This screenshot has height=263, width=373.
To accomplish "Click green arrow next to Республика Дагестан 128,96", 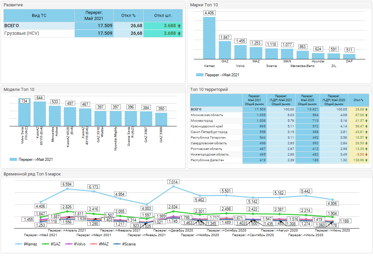I will pos(366,160).
